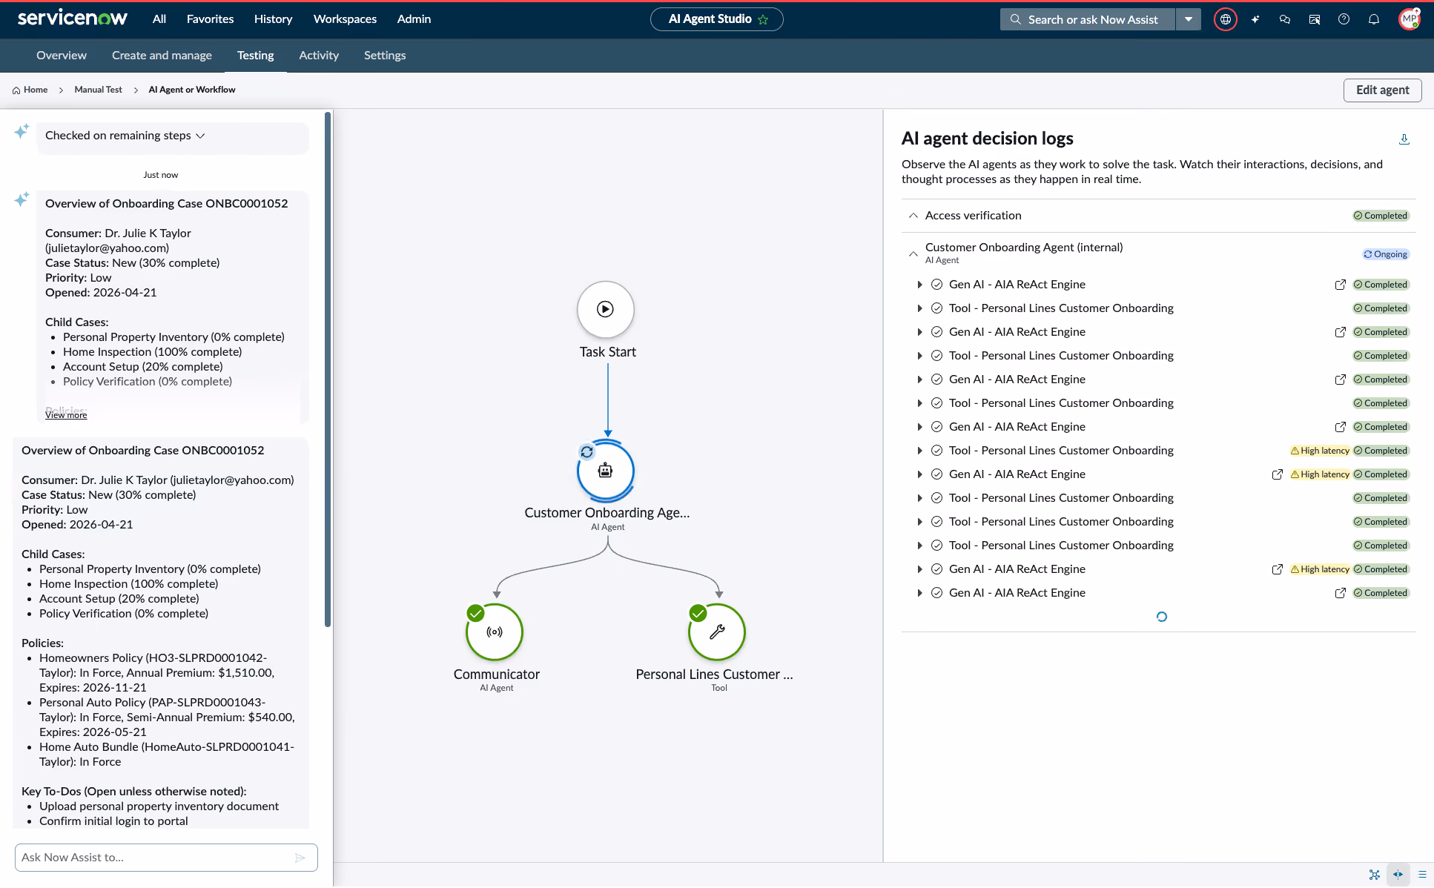Click Completed badge on Access verification
1434x888 pixels.
[x=1381, y=216]
